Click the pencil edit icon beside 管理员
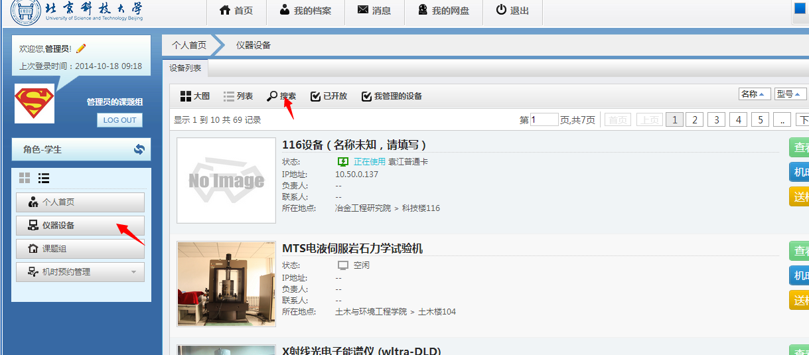Viewport: 809px width, 355px height. pos(81,48)
